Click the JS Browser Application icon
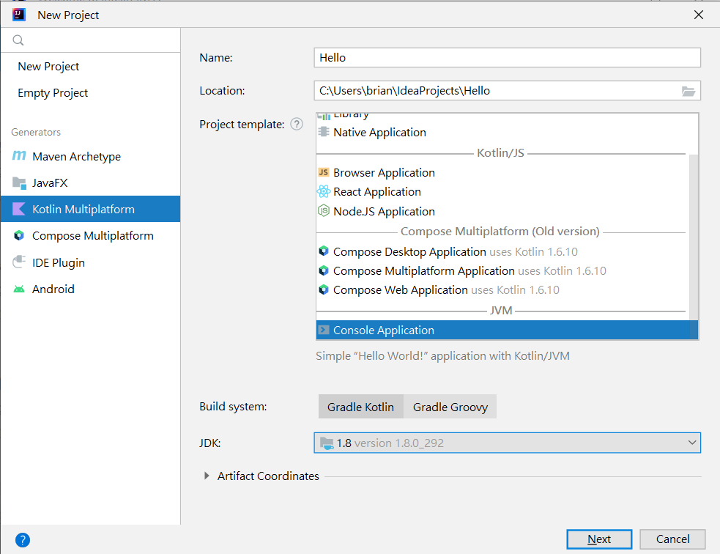 [x=324, y=172]
